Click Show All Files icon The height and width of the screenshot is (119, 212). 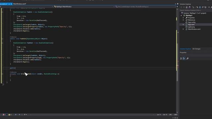[205, 7]
